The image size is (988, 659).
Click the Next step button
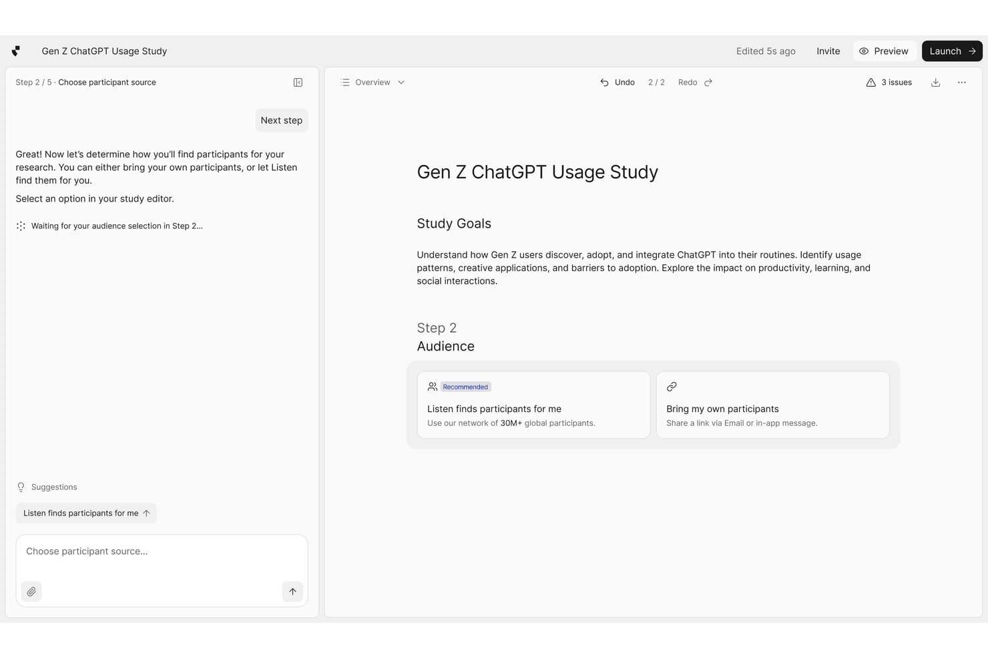[281, 120]
